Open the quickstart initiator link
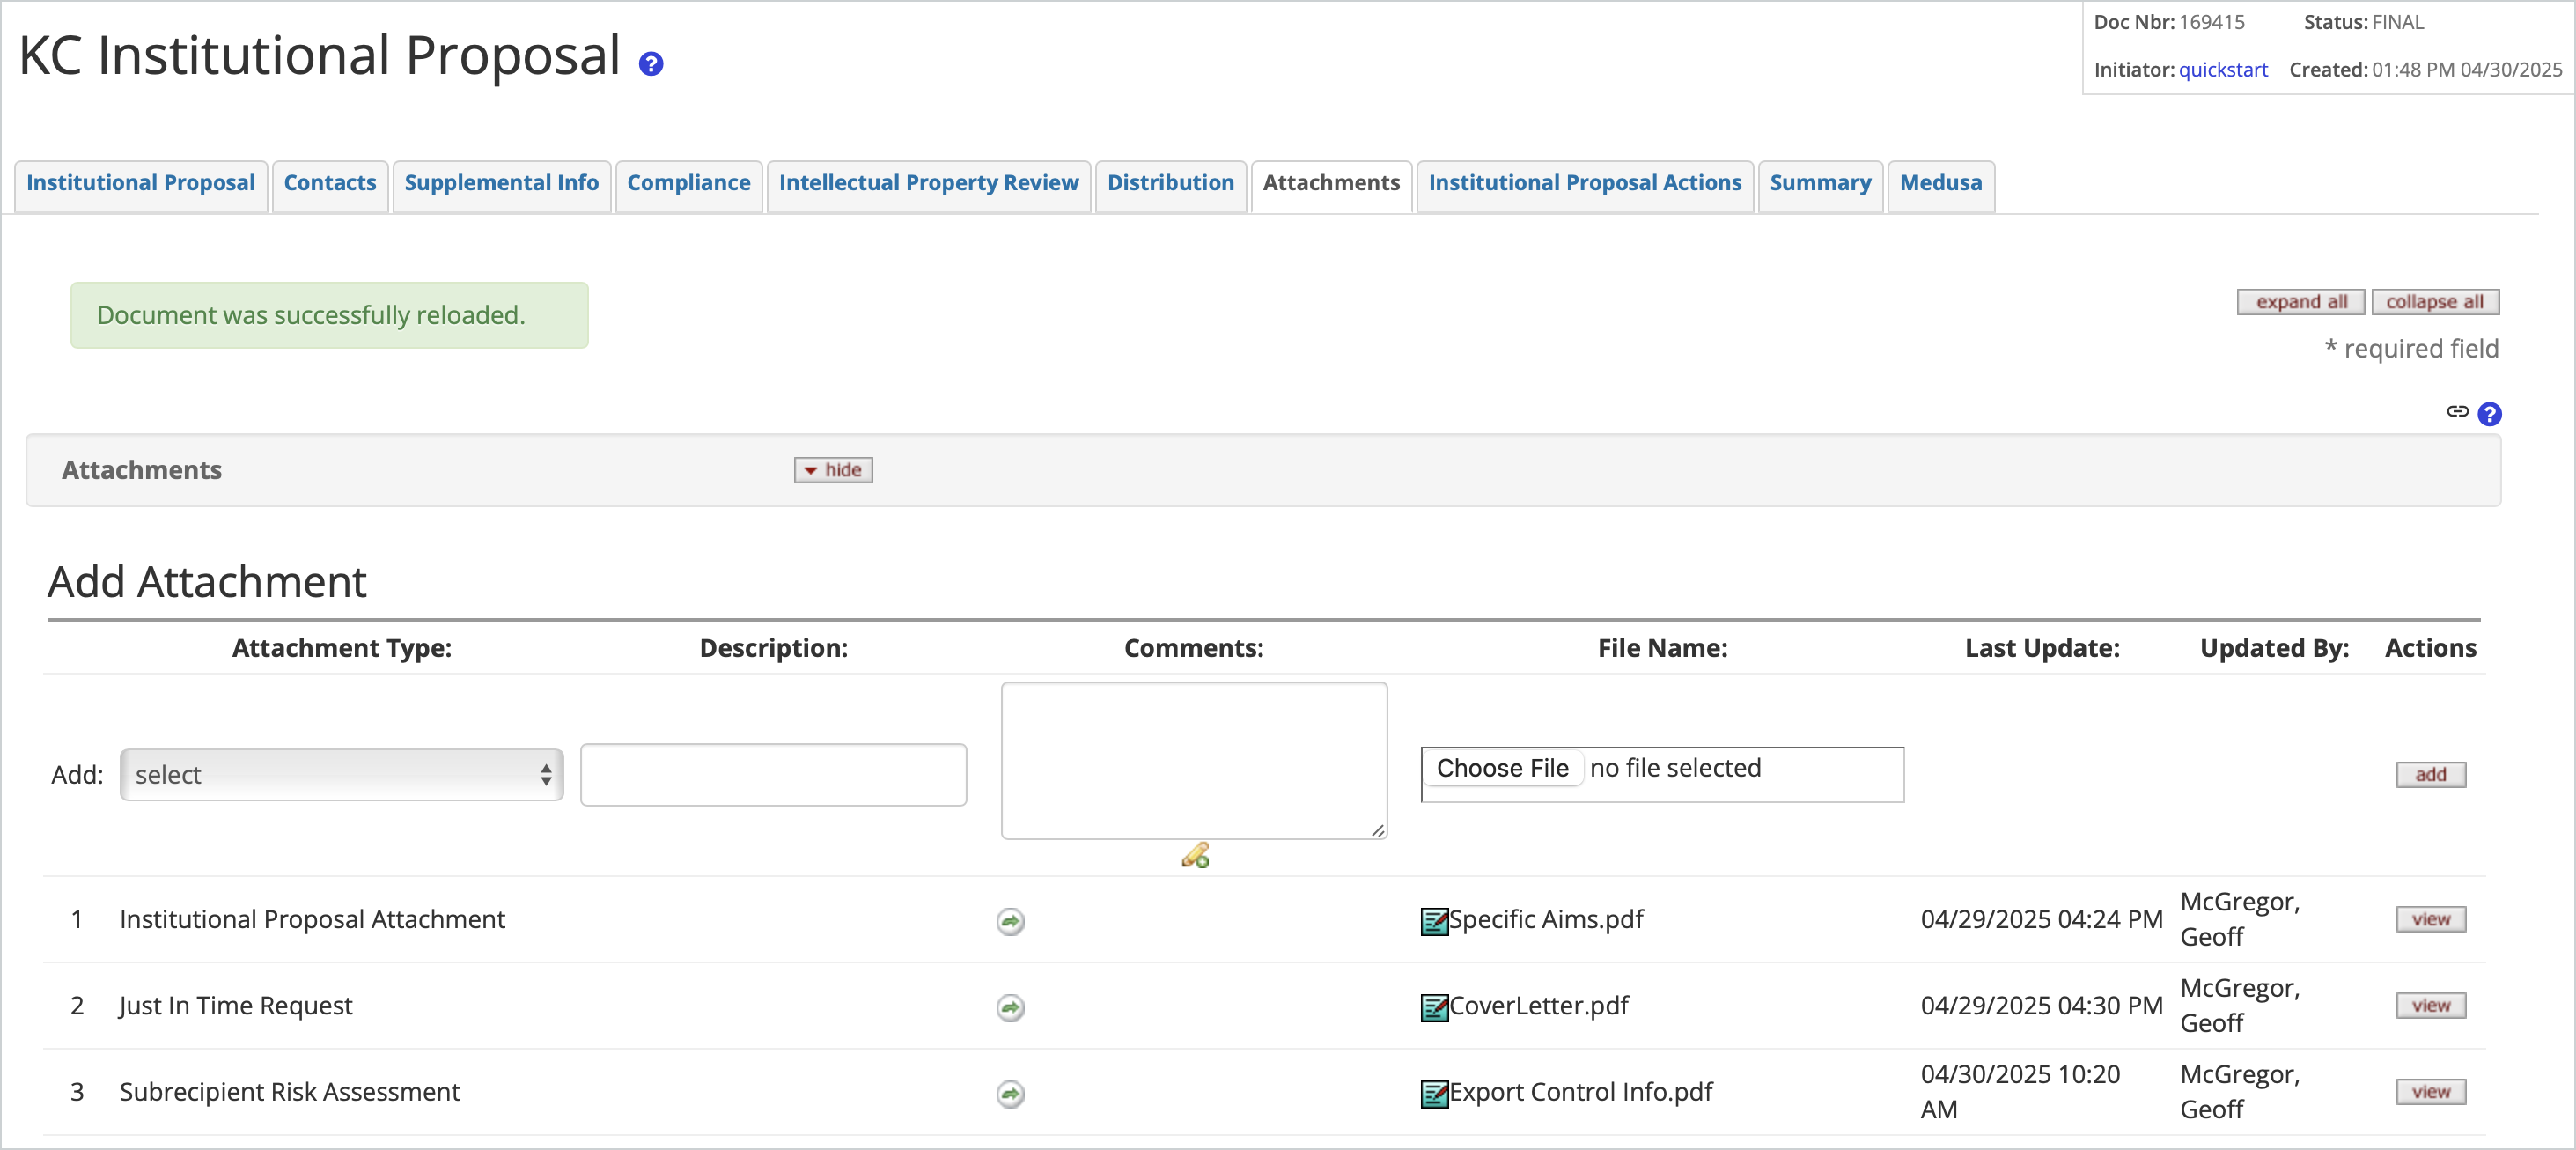The image size is (2576, 1150). pos(2222,69)
